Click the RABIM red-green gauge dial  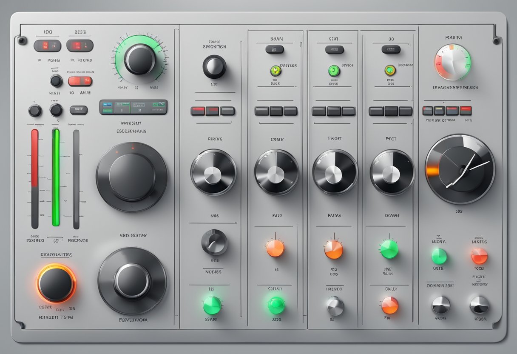click(x=452, y=62)
